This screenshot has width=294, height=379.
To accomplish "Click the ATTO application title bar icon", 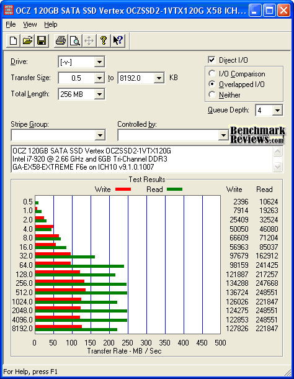I will (9, 10).
